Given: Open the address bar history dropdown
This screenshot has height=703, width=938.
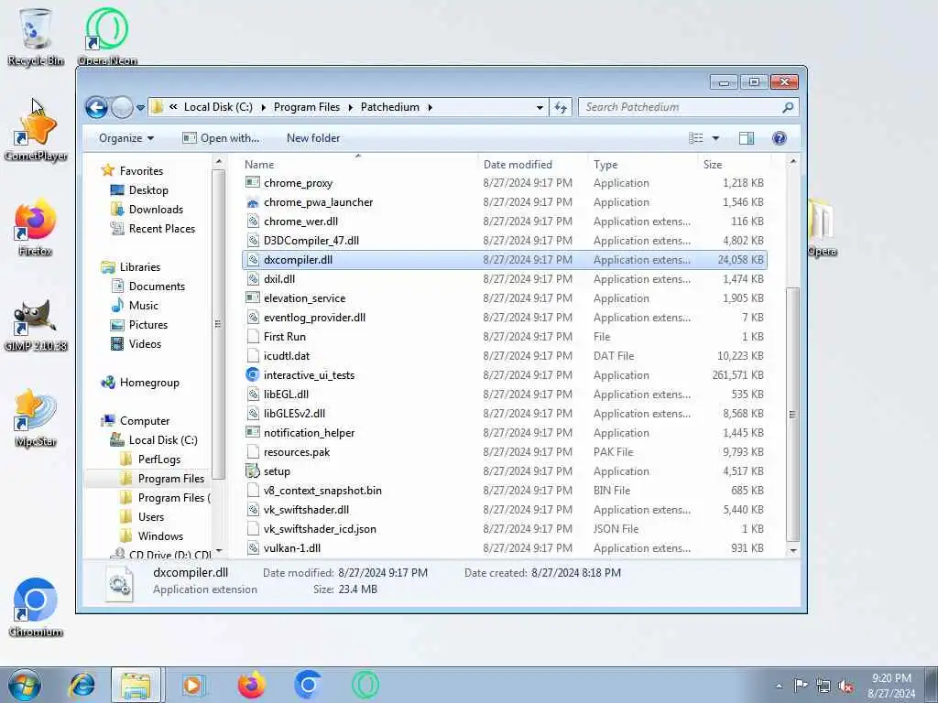Looking at the screenshot, I should [x=540, y=108].
